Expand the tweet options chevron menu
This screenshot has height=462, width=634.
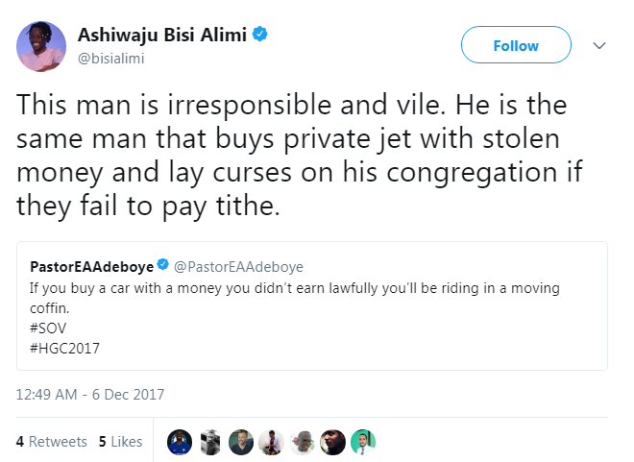click(x=599, y=45)
